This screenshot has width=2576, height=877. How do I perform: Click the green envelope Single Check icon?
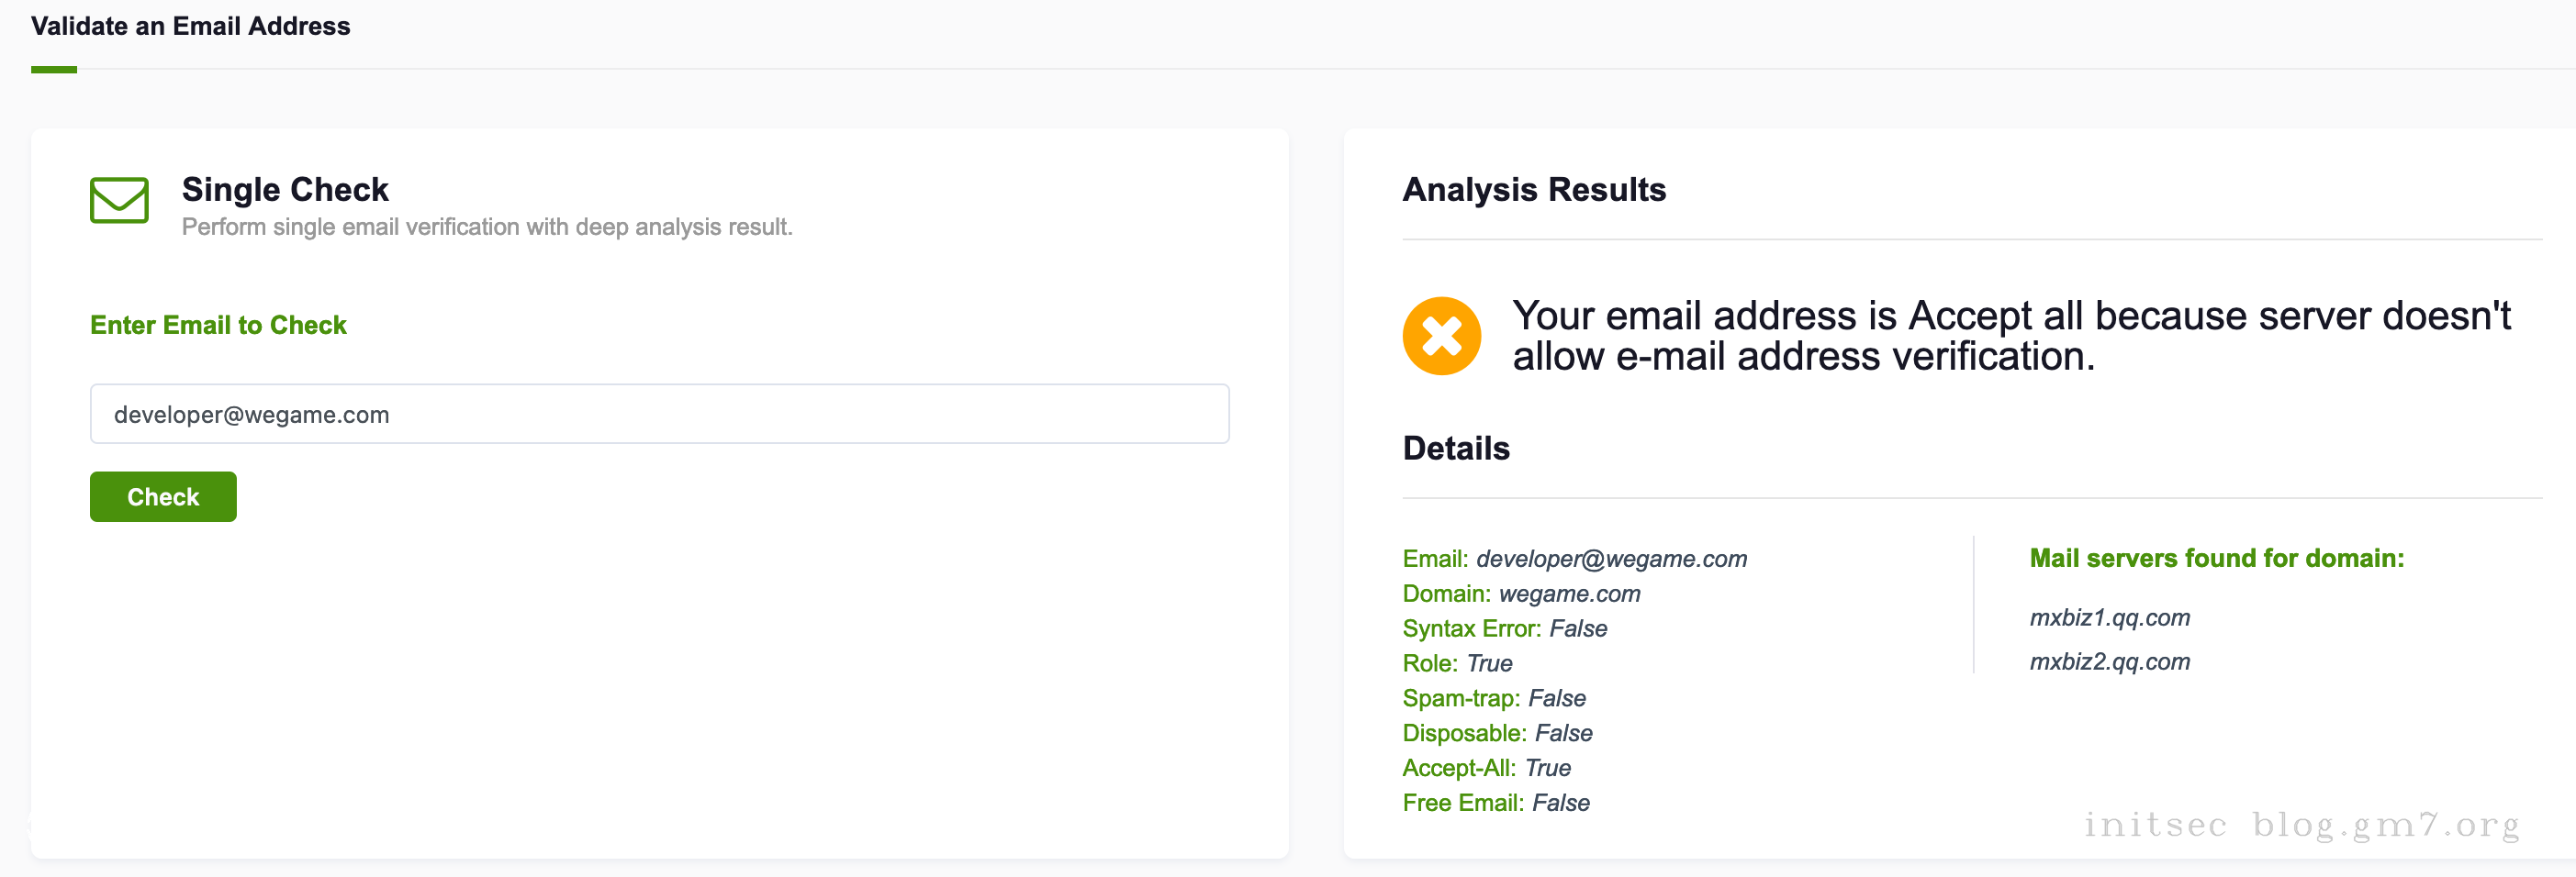point(119,200)
